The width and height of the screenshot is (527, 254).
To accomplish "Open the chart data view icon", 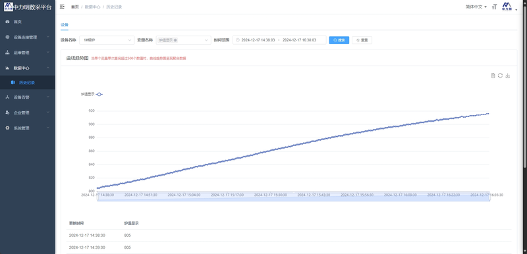I will pyautogui.click(x=493, y=76).
